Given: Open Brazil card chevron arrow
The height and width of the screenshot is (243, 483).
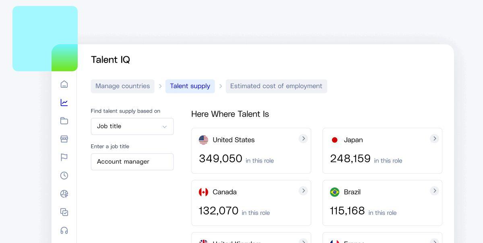Looking at the screenshot, I should click(x=434, y=191).
